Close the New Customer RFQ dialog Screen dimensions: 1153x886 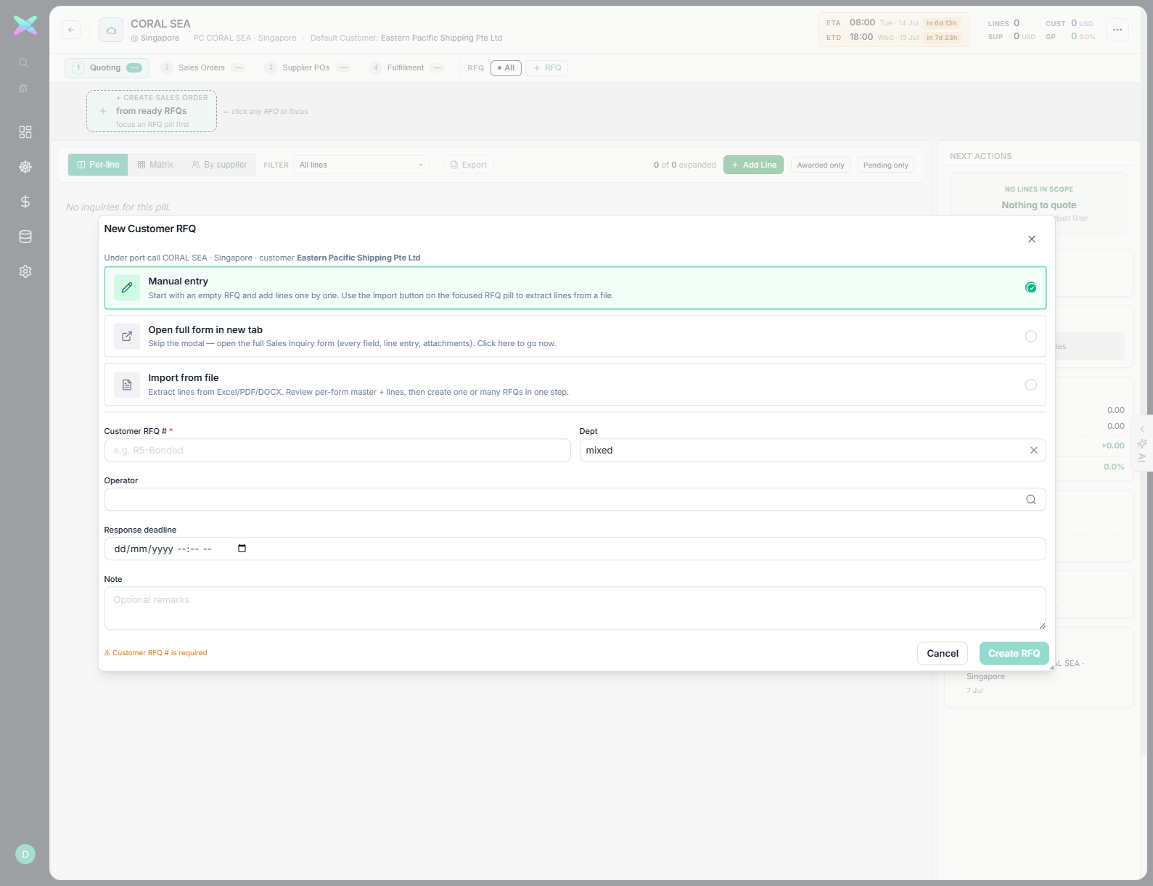[x=1032, y=239]
